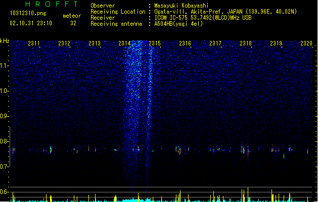This screenshot has width=318, height=202.
Task: Click time marker 2314
Action: coord(124,43)
